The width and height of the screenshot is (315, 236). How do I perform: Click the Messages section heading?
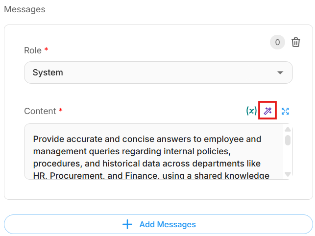click(x=24, y=9)
